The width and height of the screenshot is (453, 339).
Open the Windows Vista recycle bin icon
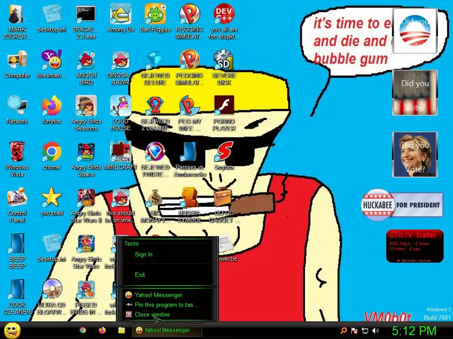(17, 159)
